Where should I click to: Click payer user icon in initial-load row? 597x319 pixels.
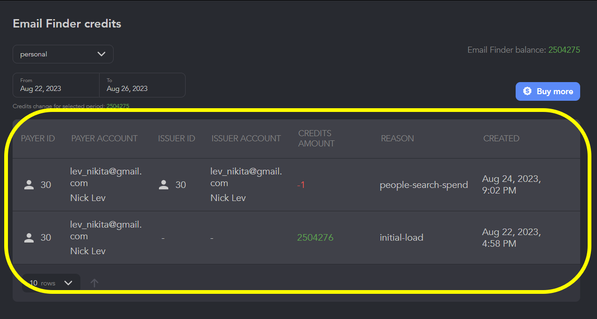coord(29,238)
